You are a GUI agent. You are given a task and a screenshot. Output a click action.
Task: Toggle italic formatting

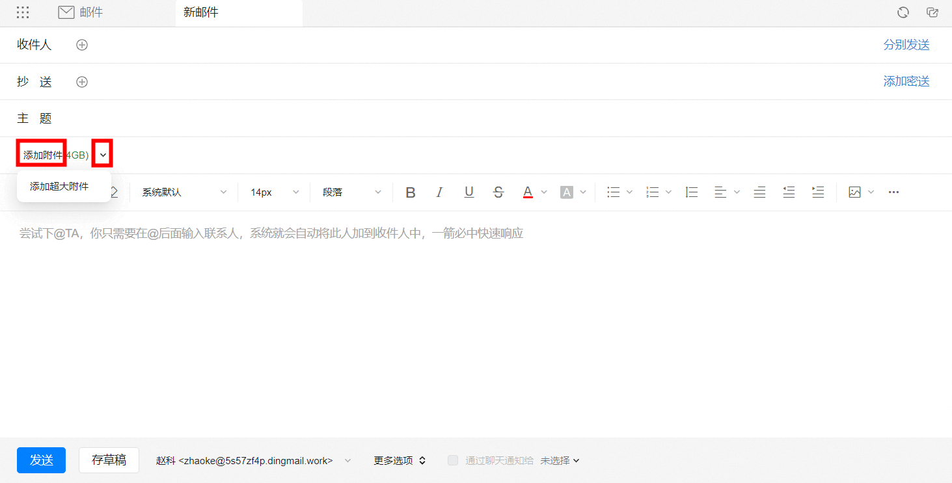pos(439,192)
